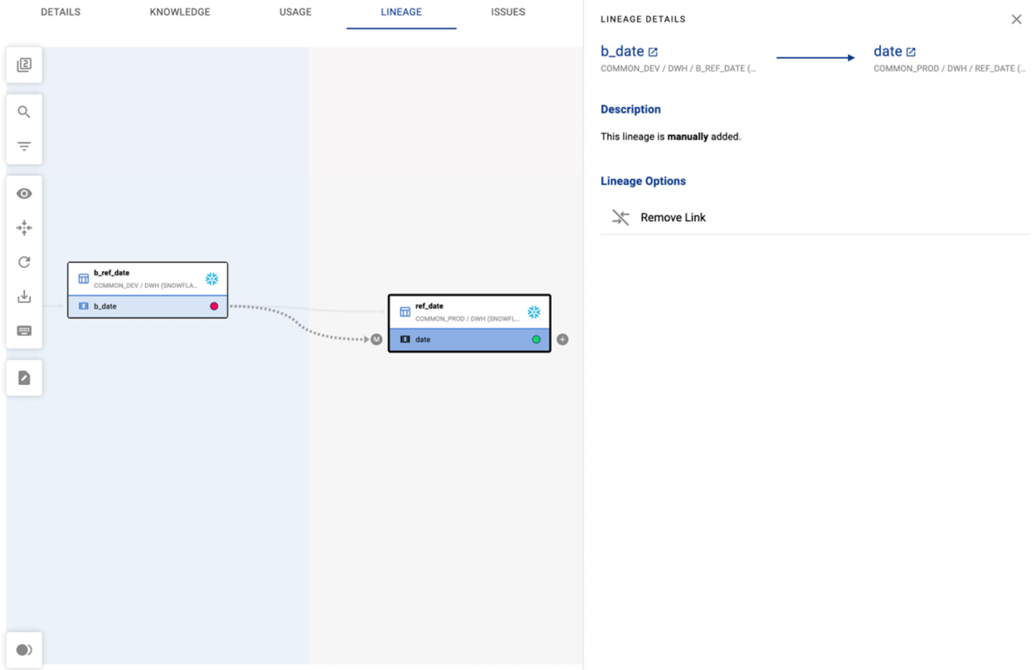Open the Issues tab
The height and width of the screenshot is (670, 1036).
(x=508, y=12)
